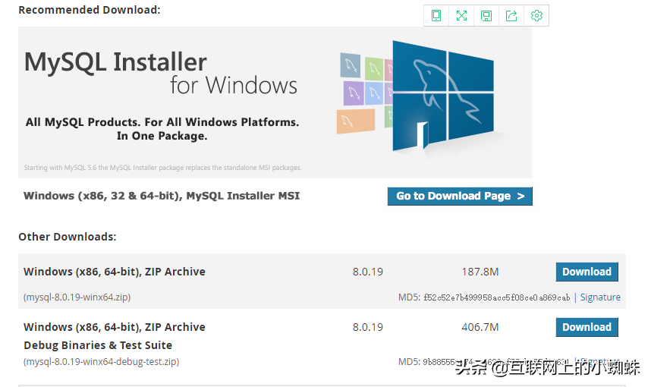The height and width of the screenshot is (387, 651).
Task: Click the "All MySQL Products. For All Windows Platforms." line
Action: pyautogui.click(x=162, y=122)
